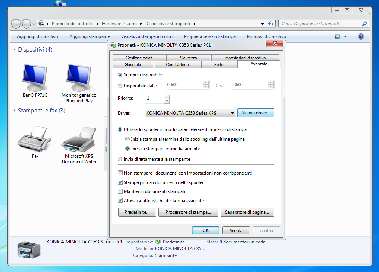Enable 'Mantieni i documenti stampati' checkbox
Screen dimensions: 379x272
pos(120,191)
